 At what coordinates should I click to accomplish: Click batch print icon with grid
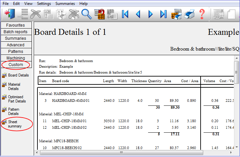coord(176,14)
